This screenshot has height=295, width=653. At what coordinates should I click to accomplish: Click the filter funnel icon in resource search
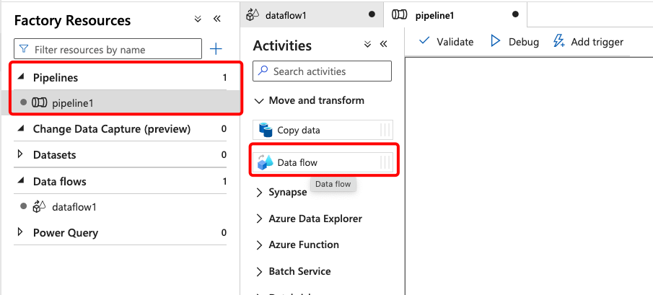[24, 50]
